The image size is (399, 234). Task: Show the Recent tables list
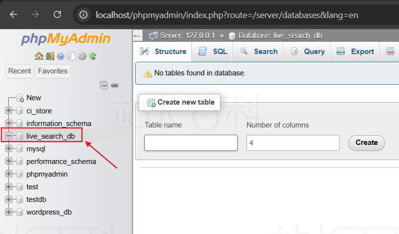pyautogui.click(x=20, y=71)
